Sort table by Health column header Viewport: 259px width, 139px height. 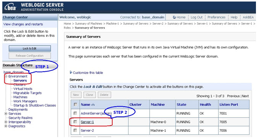click(x=205, y=105)
